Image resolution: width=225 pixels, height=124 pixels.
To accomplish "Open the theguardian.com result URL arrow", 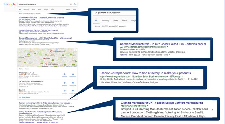I will pyautogui.click(x=65, y=105).
